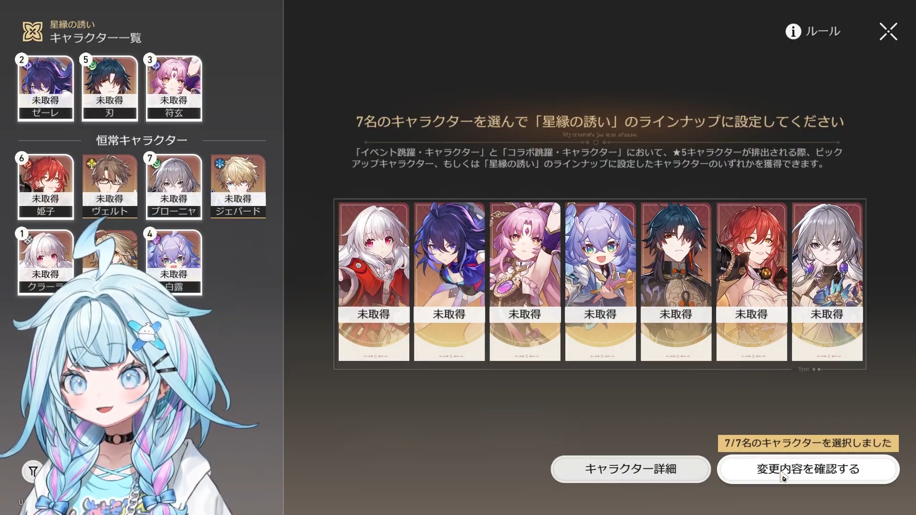Select the ヴェルト character card
This screenshot has height=515, width=916.
[110, 186]
